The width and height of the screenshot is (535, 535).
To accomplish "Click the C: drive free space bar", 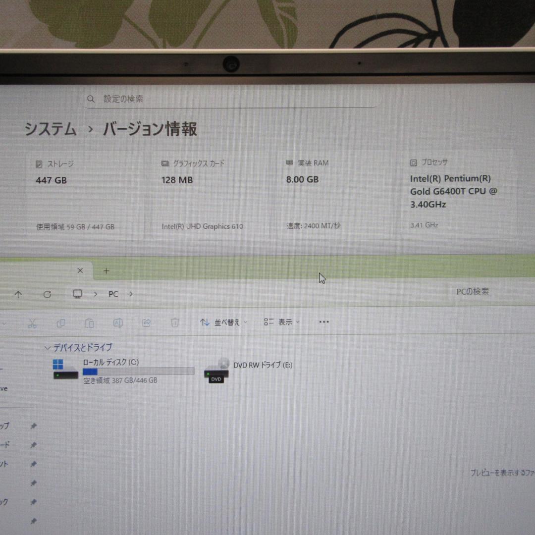I will coord(139,371).
